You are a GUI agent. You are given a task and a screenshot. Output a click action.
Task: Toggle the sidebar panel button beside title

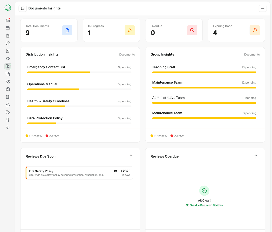(23, 8)
